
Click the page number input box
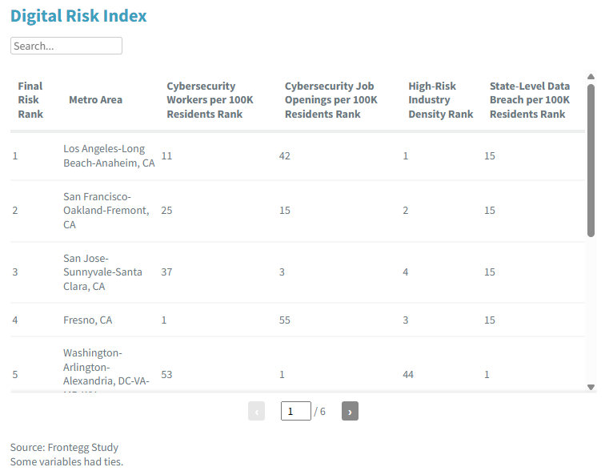(295, 411)
